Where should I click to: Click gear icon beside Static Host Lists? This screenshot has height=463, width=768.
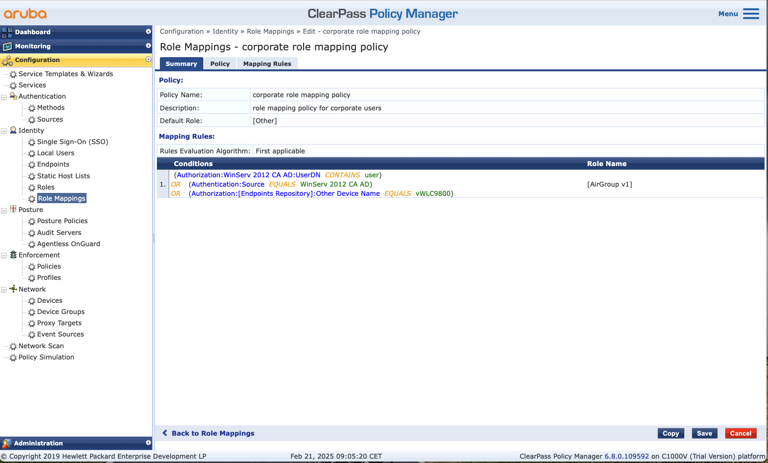[32, 176]
